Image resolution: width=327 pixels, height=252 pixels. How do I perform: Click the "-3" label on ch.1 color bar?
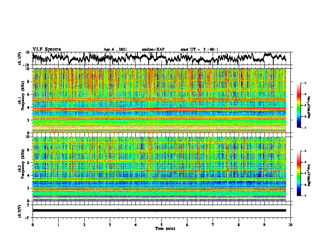[x=304, y=83]
